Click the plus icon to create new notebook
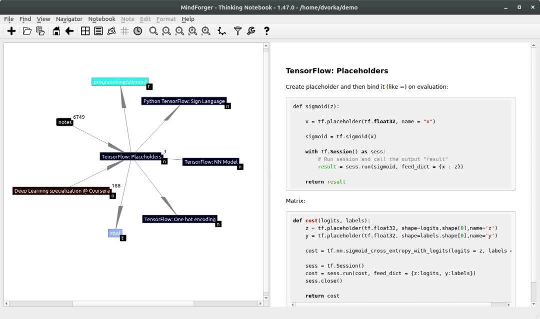The width and height of the screenshot is (540, 319). tap(11, 31)
